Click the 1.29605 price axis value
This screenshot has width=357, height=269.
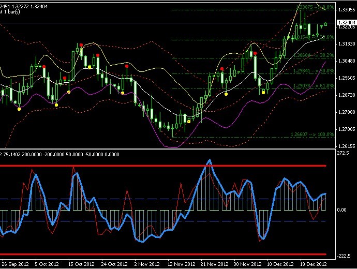[347, 78]
